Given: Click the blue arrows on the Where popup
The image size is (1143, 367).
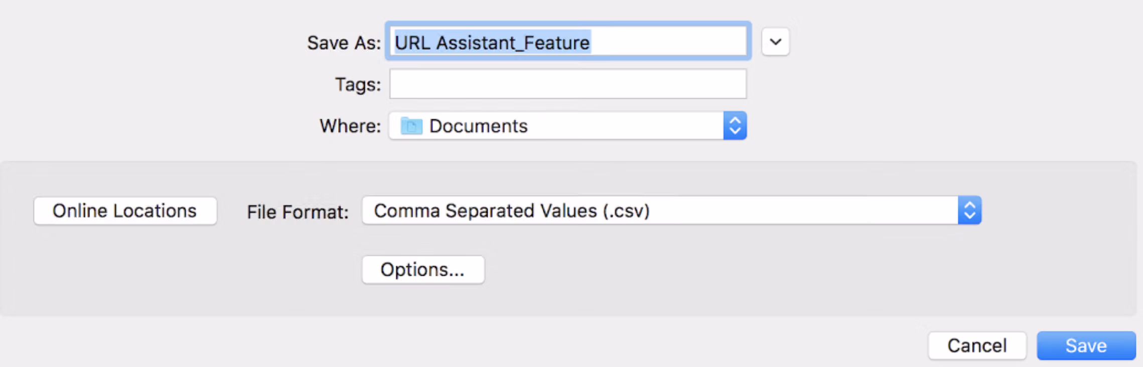Looking at the screenshot, I should [735, 125].
